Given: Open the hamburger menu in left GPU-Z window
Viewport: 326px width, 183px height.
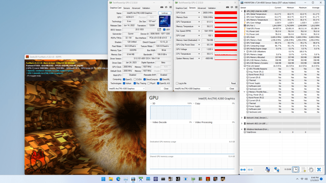Looking at the screenshot, I should click(171, 7).
